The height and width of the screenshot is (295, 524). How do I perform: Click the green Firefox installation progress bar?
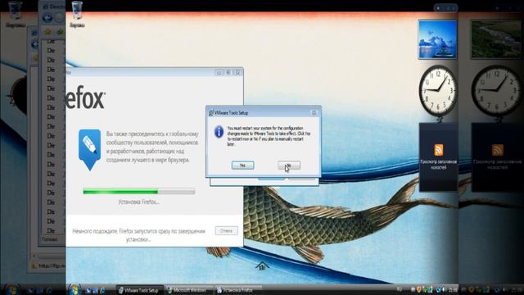click(139, 192)
